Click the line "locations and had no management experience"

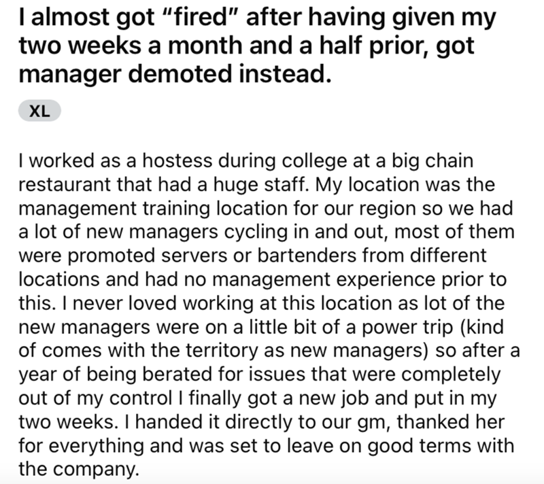pyautogui.click(x=262, y=279)
